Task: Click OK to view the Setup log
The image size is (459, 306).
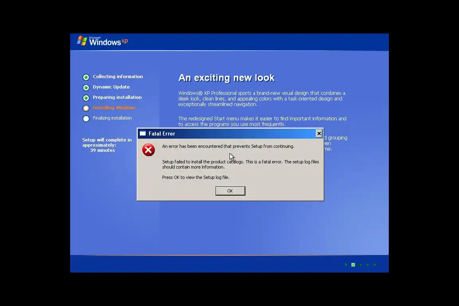Action: click(x=230, y=191)
